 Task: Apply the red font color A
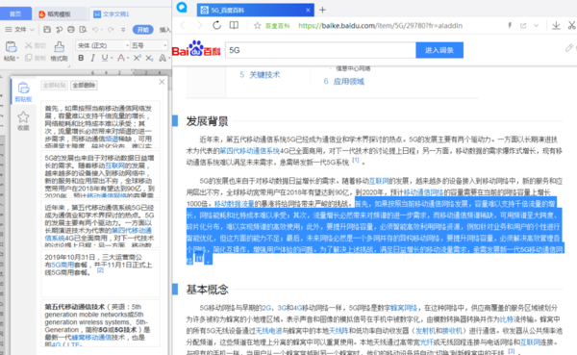pyautogui.click(x=121, y=58)
